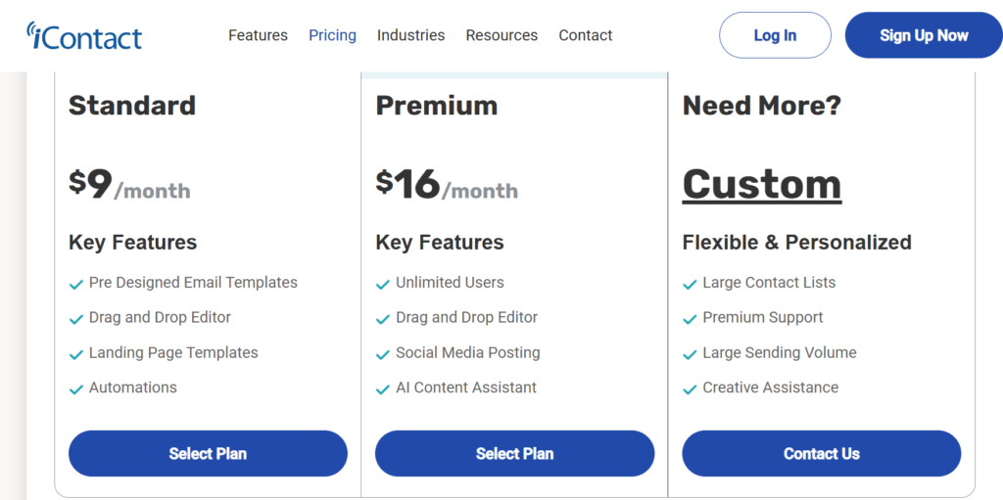Open the Contact navigation link
The image size is (1003, 500).
[x=586, y=35]
